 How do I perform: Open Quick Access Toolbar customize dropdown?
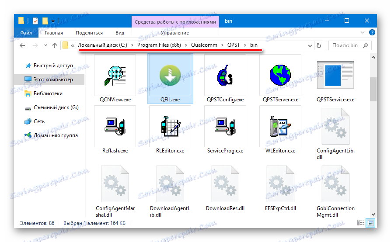(53, 21)
